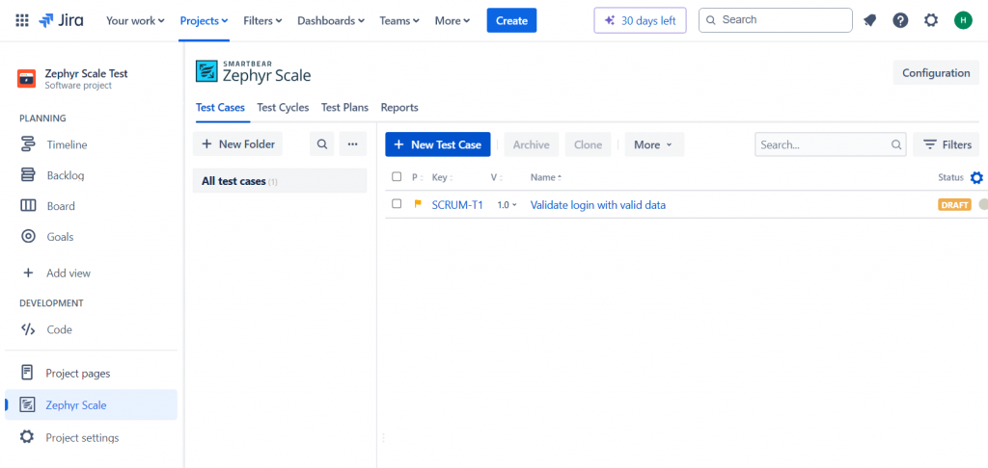This screenshot has height=468, width=988.
Task: Sort by the P priority column header
Action: click(417, 177)
